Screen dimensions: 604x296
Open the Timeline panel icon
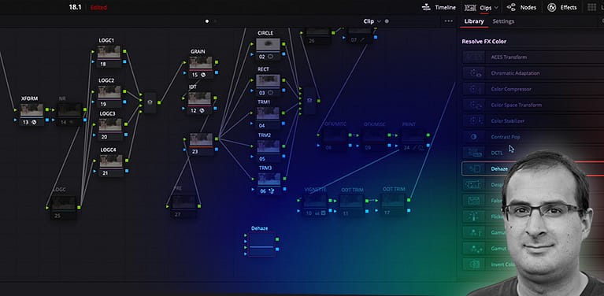pos(426,7)
